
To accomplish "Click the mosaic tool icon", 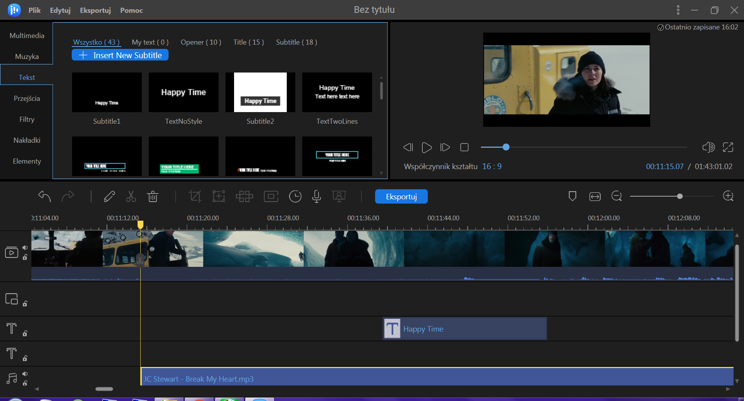I will 245,197.
